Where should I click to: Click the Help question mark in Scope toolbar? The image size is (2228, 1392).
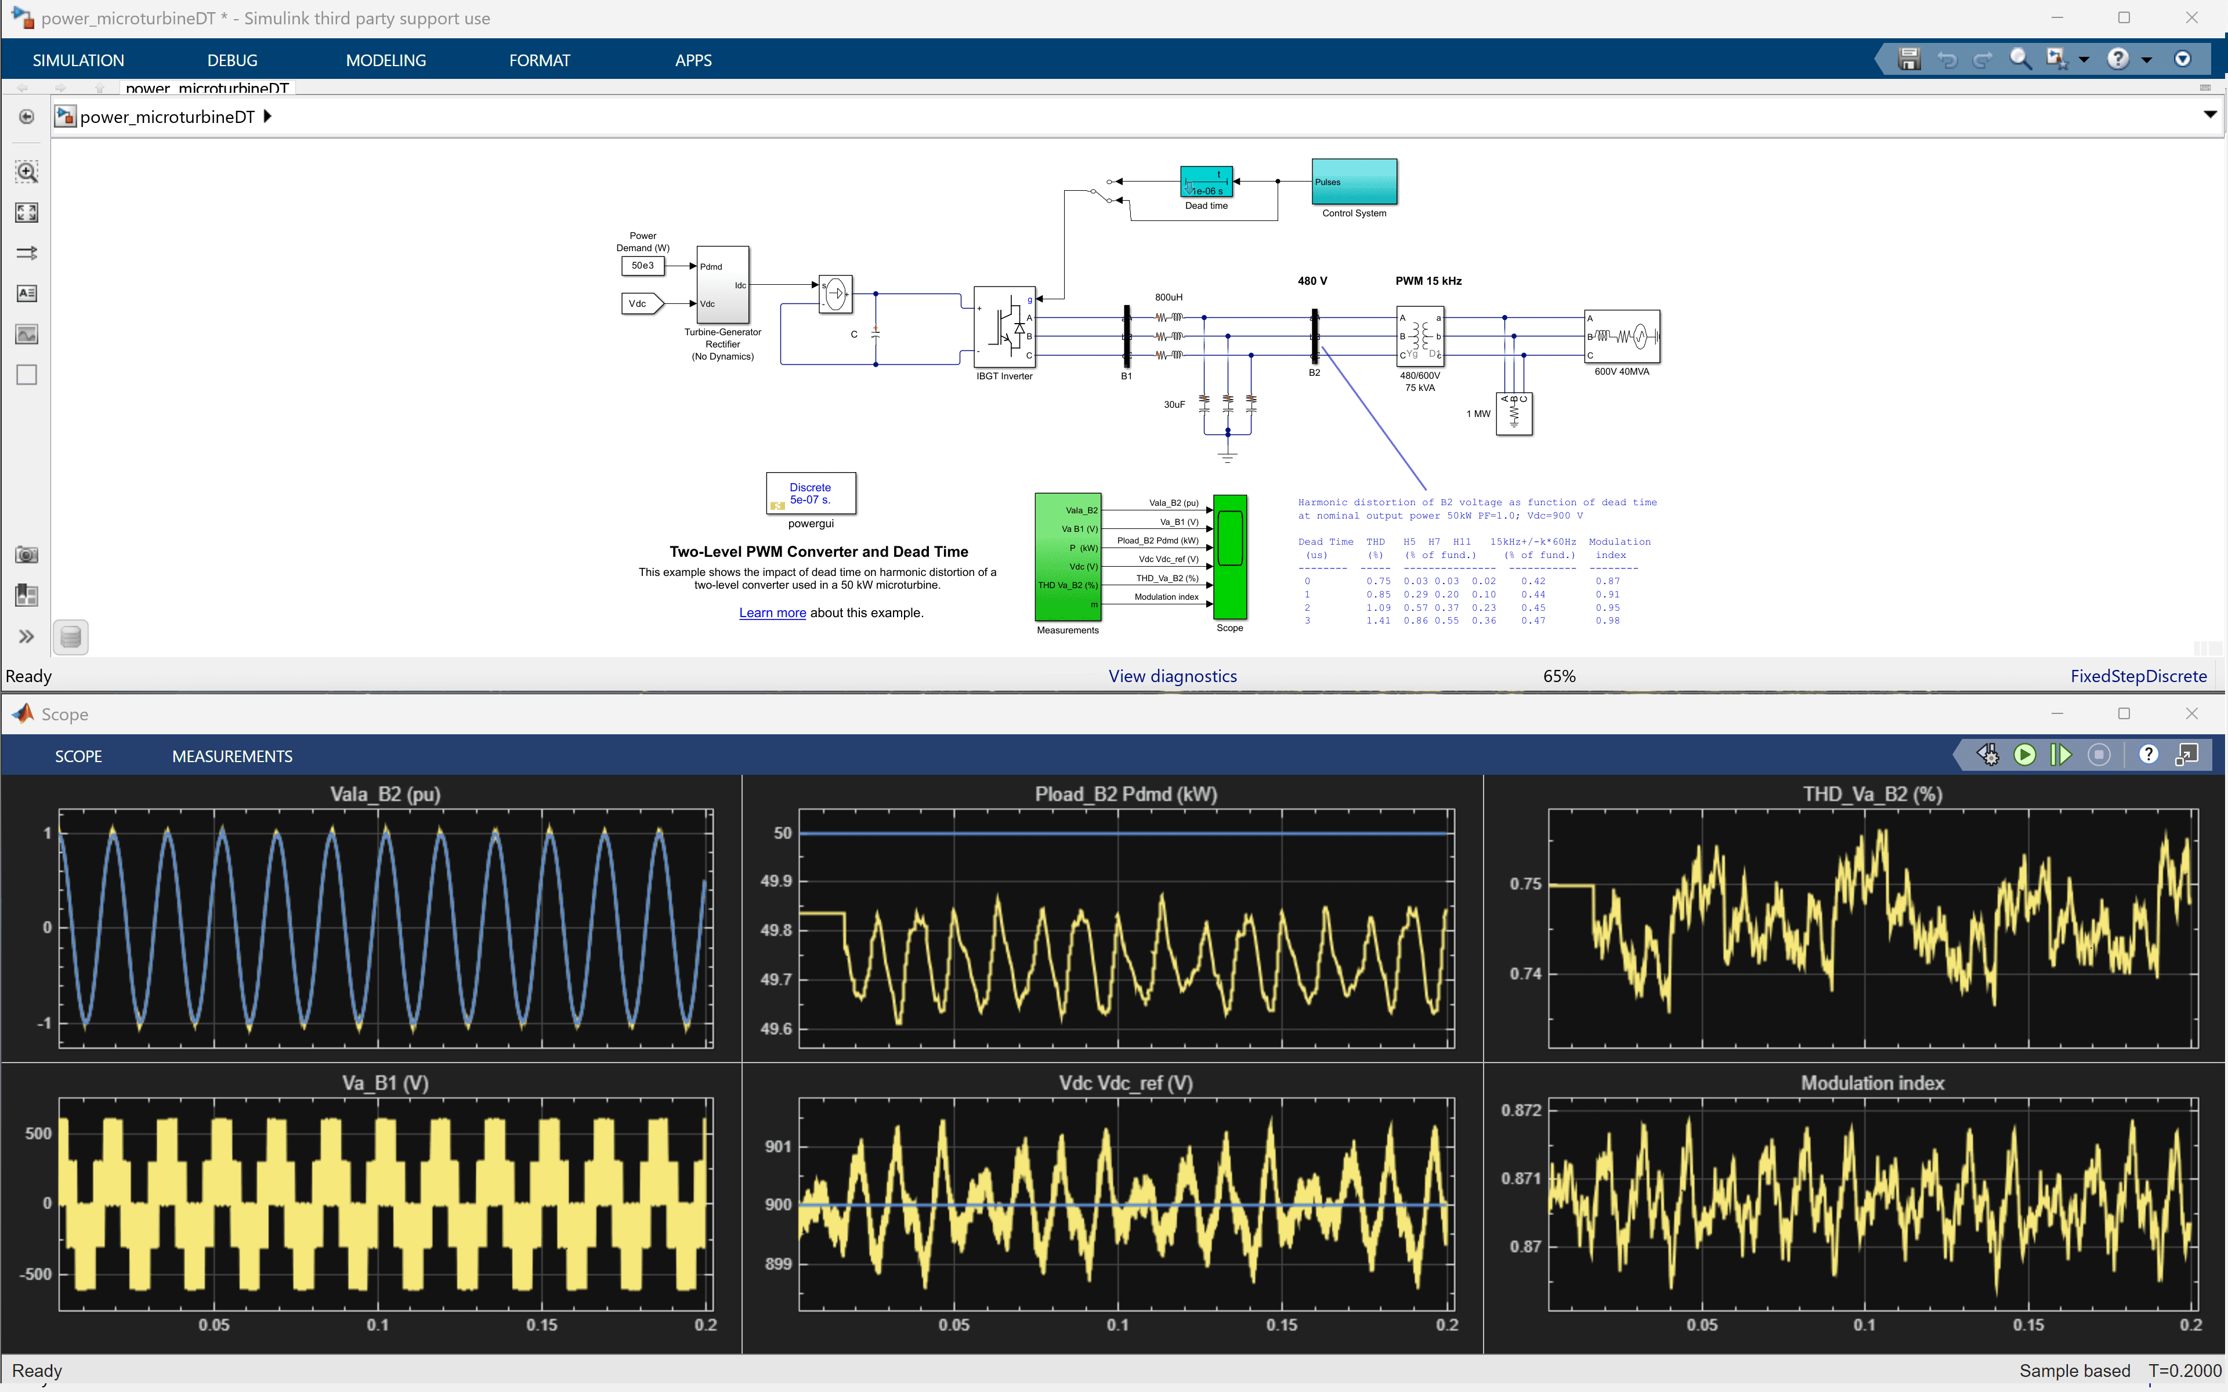[x=2149, y=754]
